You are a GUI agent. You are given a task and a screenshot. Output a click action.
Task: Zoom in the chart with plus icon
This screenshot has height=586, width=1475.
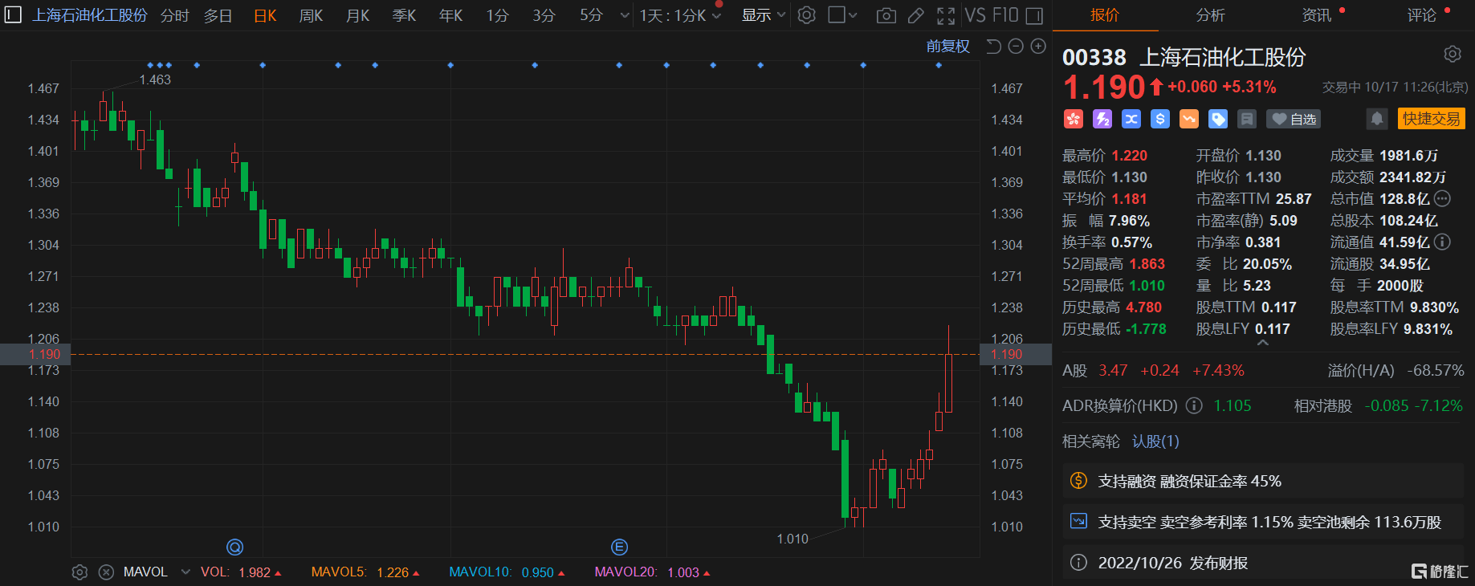1038,47
